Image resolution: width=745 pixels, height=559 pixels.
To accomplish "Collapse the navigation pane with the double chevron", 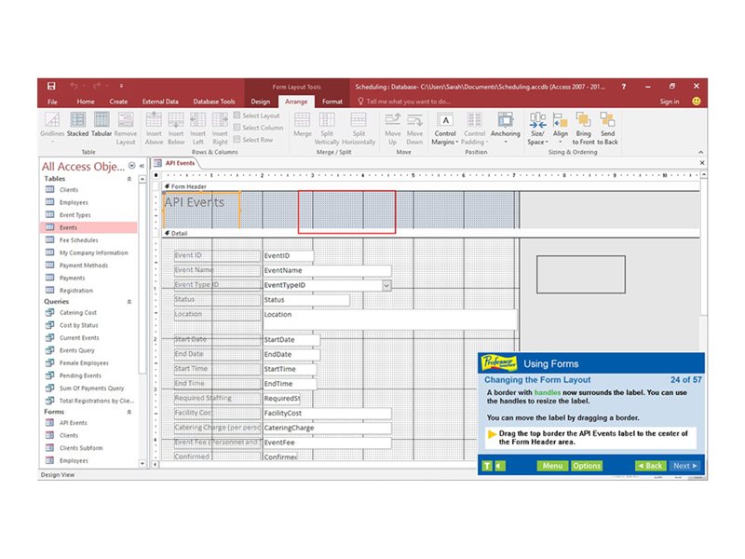I will click(x=142, y=166).
